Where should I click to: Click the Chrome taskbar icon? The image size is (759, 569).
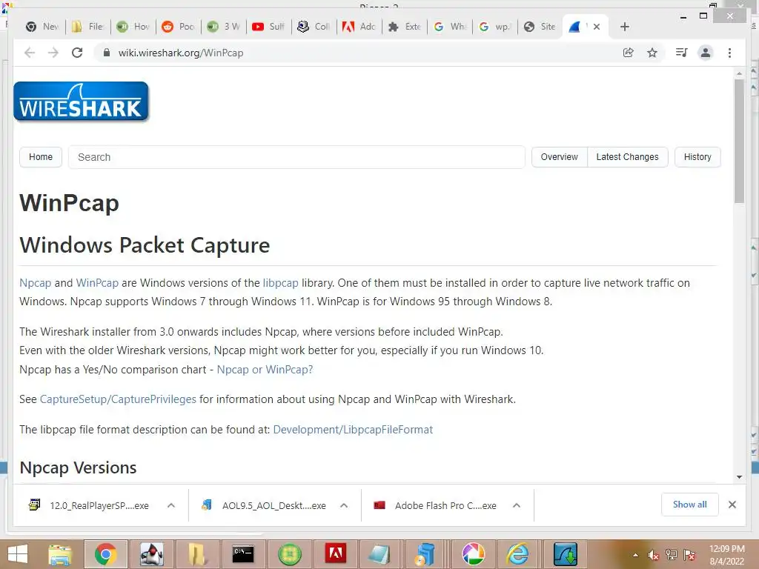click(105, 554)
